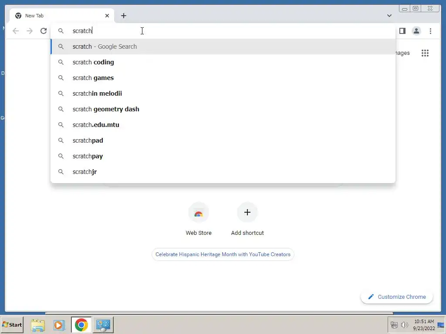
Task: Open the control panel taskbar icon
Action: tap(103, 325)
